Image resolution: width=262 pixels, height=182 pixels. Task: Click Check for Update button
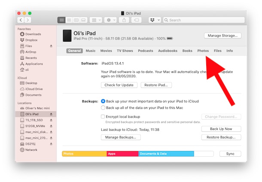[x=119, y=85]
